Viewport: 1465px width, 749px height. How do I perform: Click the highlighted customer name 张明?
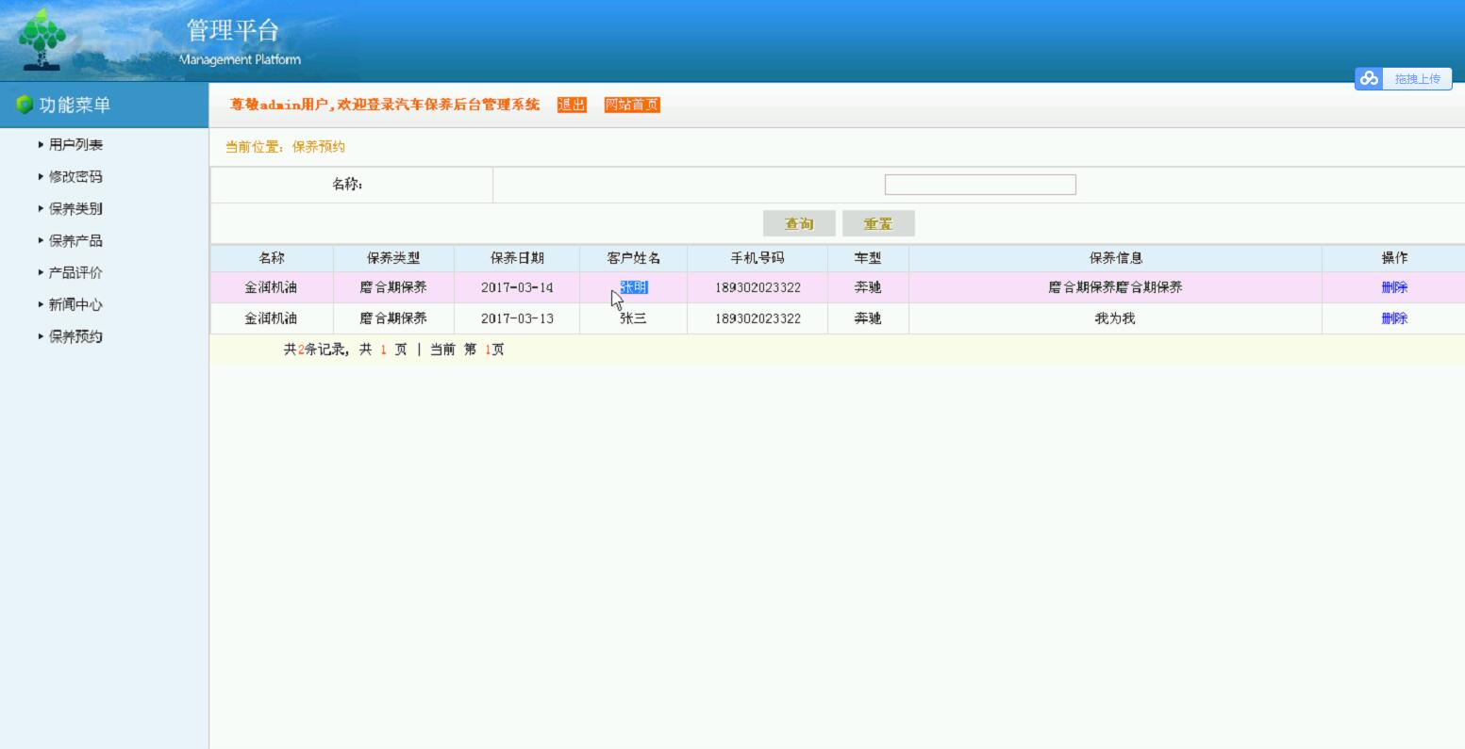coord(634,288)
